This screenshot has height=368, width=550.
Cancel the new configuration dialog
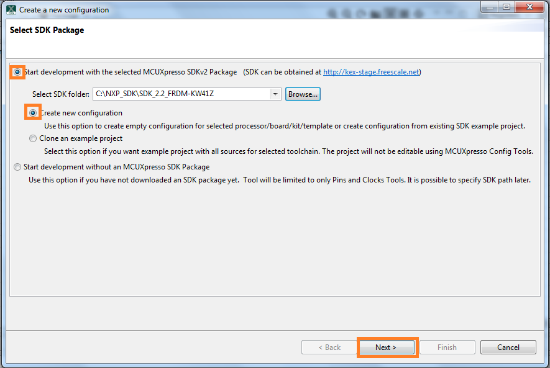pyautogui.click(x=508, y=348)
